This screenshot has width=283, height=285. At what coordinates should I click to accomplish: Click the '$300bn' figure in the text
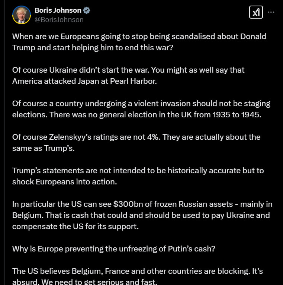tap(128, 204)
